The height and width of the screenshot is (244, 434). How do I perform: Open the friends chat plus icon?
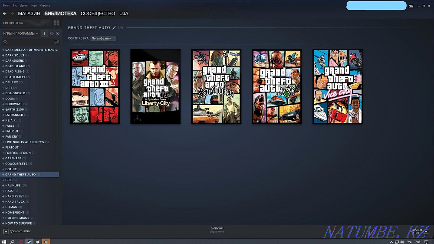(x=426, y=231)
